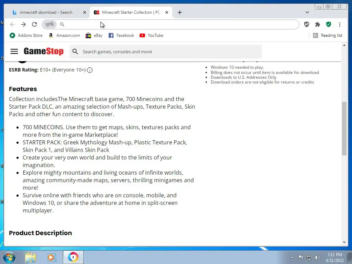Screen dimensions: 352x264
Task: Click the 'Features' heading
Action: coord(23,89)
